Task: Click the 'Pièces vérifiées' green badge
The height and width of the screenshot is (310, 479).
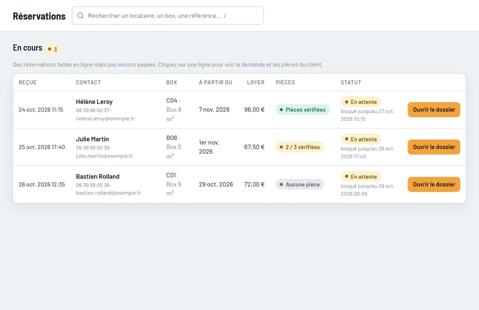Action: coord(303,109)
